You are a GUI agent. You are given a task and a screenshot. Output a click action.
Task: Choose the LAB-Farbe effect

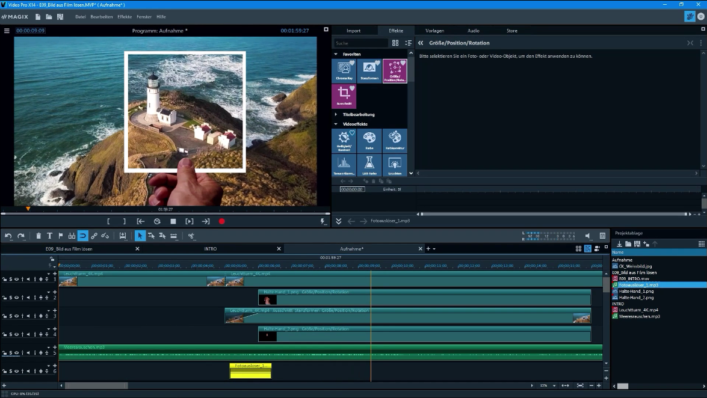[369, 165]
